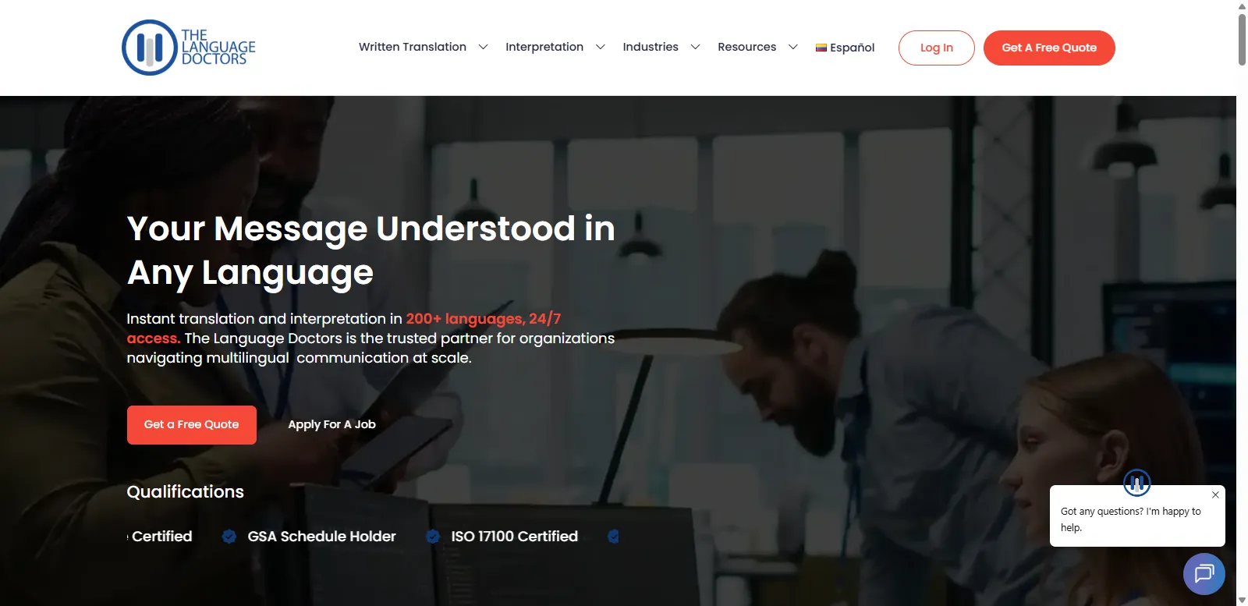This screenshot has height=606, width=1248.
Task: Open the Interpretation menu
Action: point(544,47)
